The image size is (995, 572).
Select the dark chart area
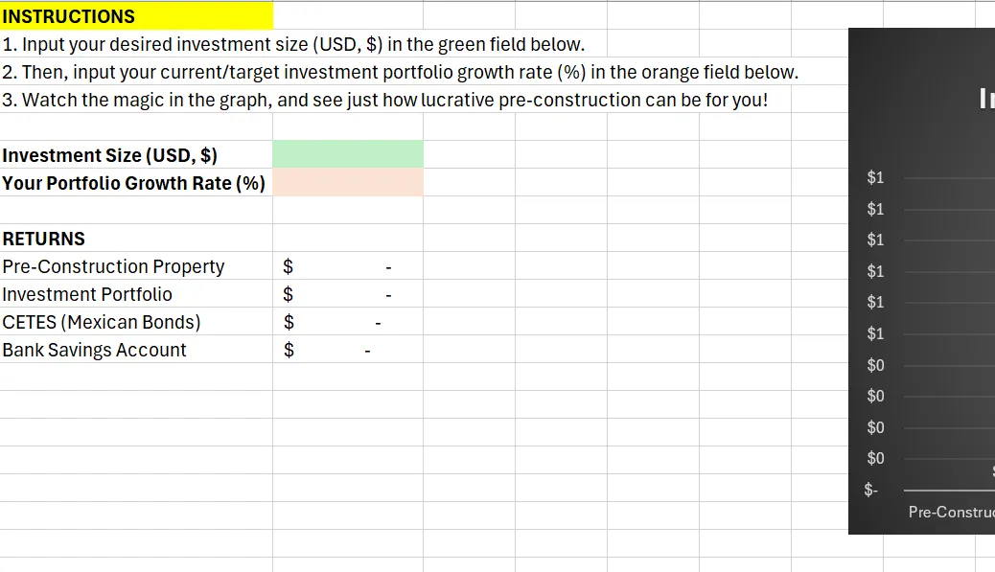pos(921,281)
